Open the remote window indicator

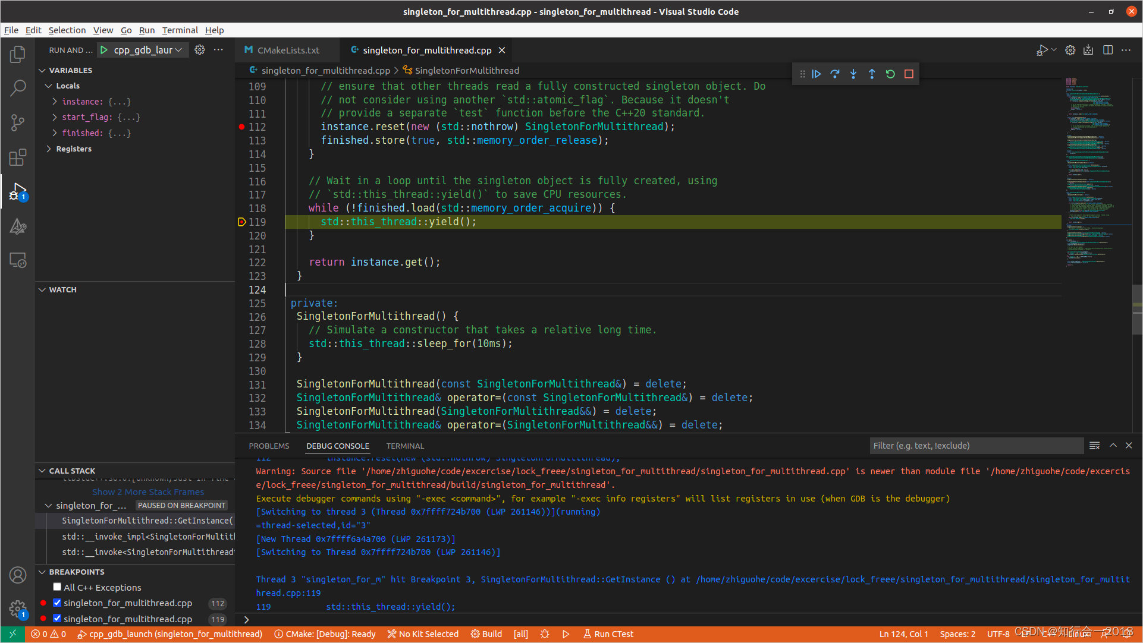[x=12, y=634]
